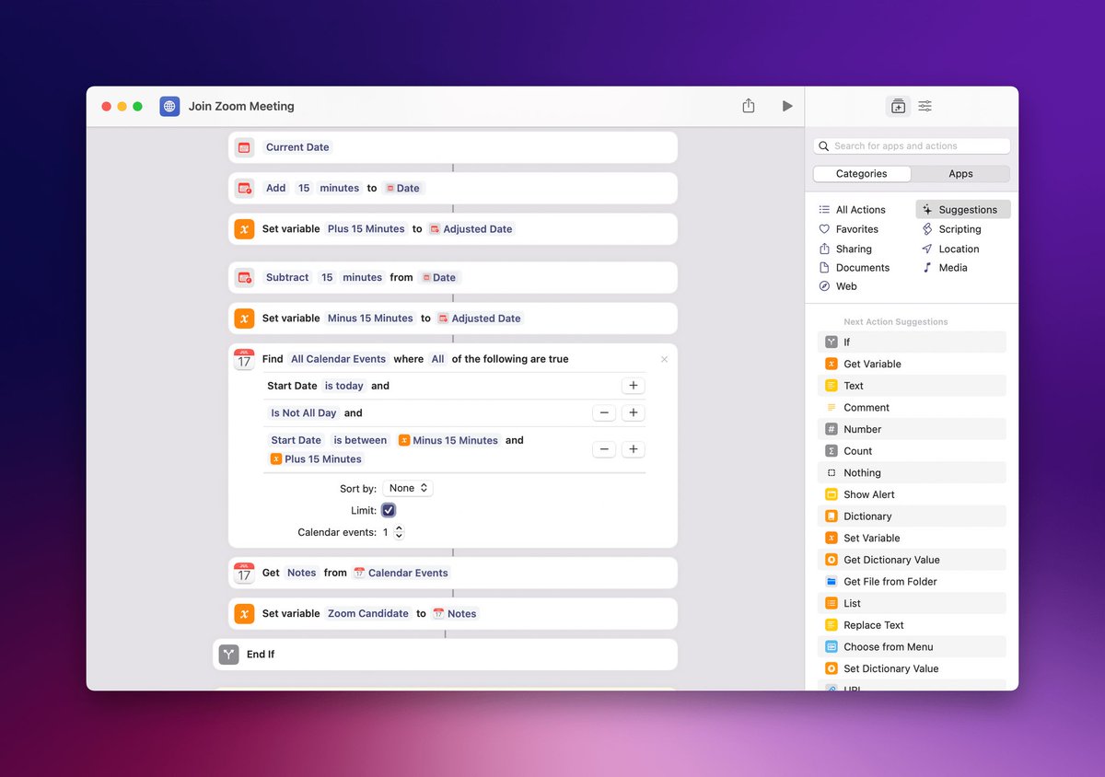Open the share menu in title bar

(x=748, y=106)
